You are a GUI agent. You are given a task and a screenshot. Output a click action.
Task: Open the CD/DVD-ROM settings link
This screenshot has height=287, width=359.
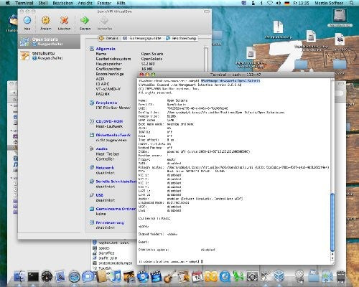(x=109, y=121)
